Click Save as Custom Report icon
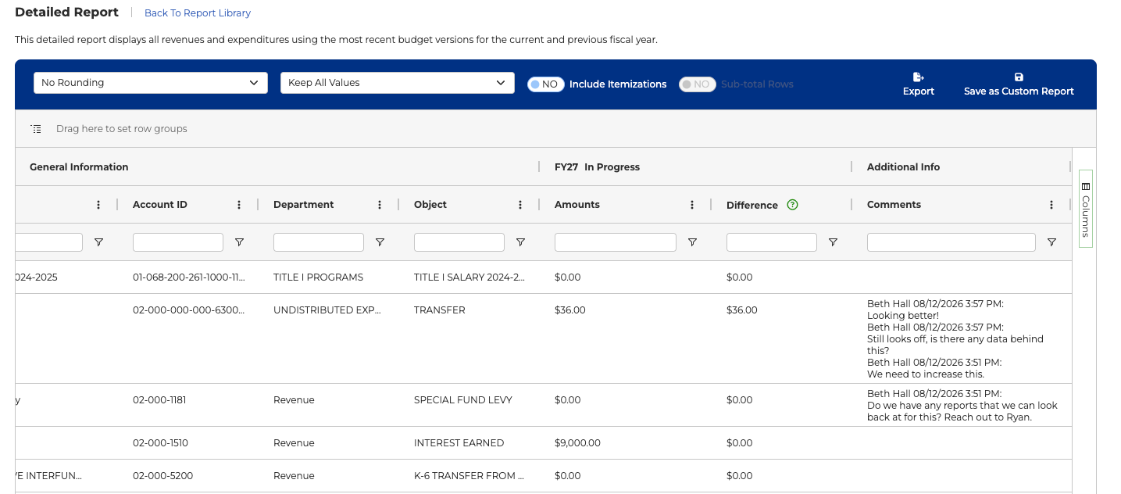Image resolution: width=1121 pixels, height=494 pixels. click(x=1019, y=77)
